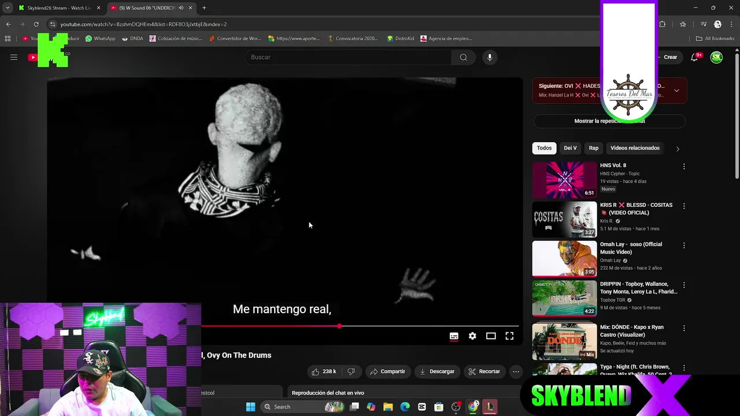
Task: Launch Microsoft Edge from taskbar
Action: point(405,407)
